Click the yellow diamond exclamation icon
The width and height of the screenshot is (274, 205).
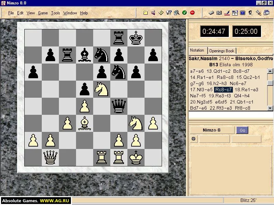pyautogui.click(x=161, y=13)
